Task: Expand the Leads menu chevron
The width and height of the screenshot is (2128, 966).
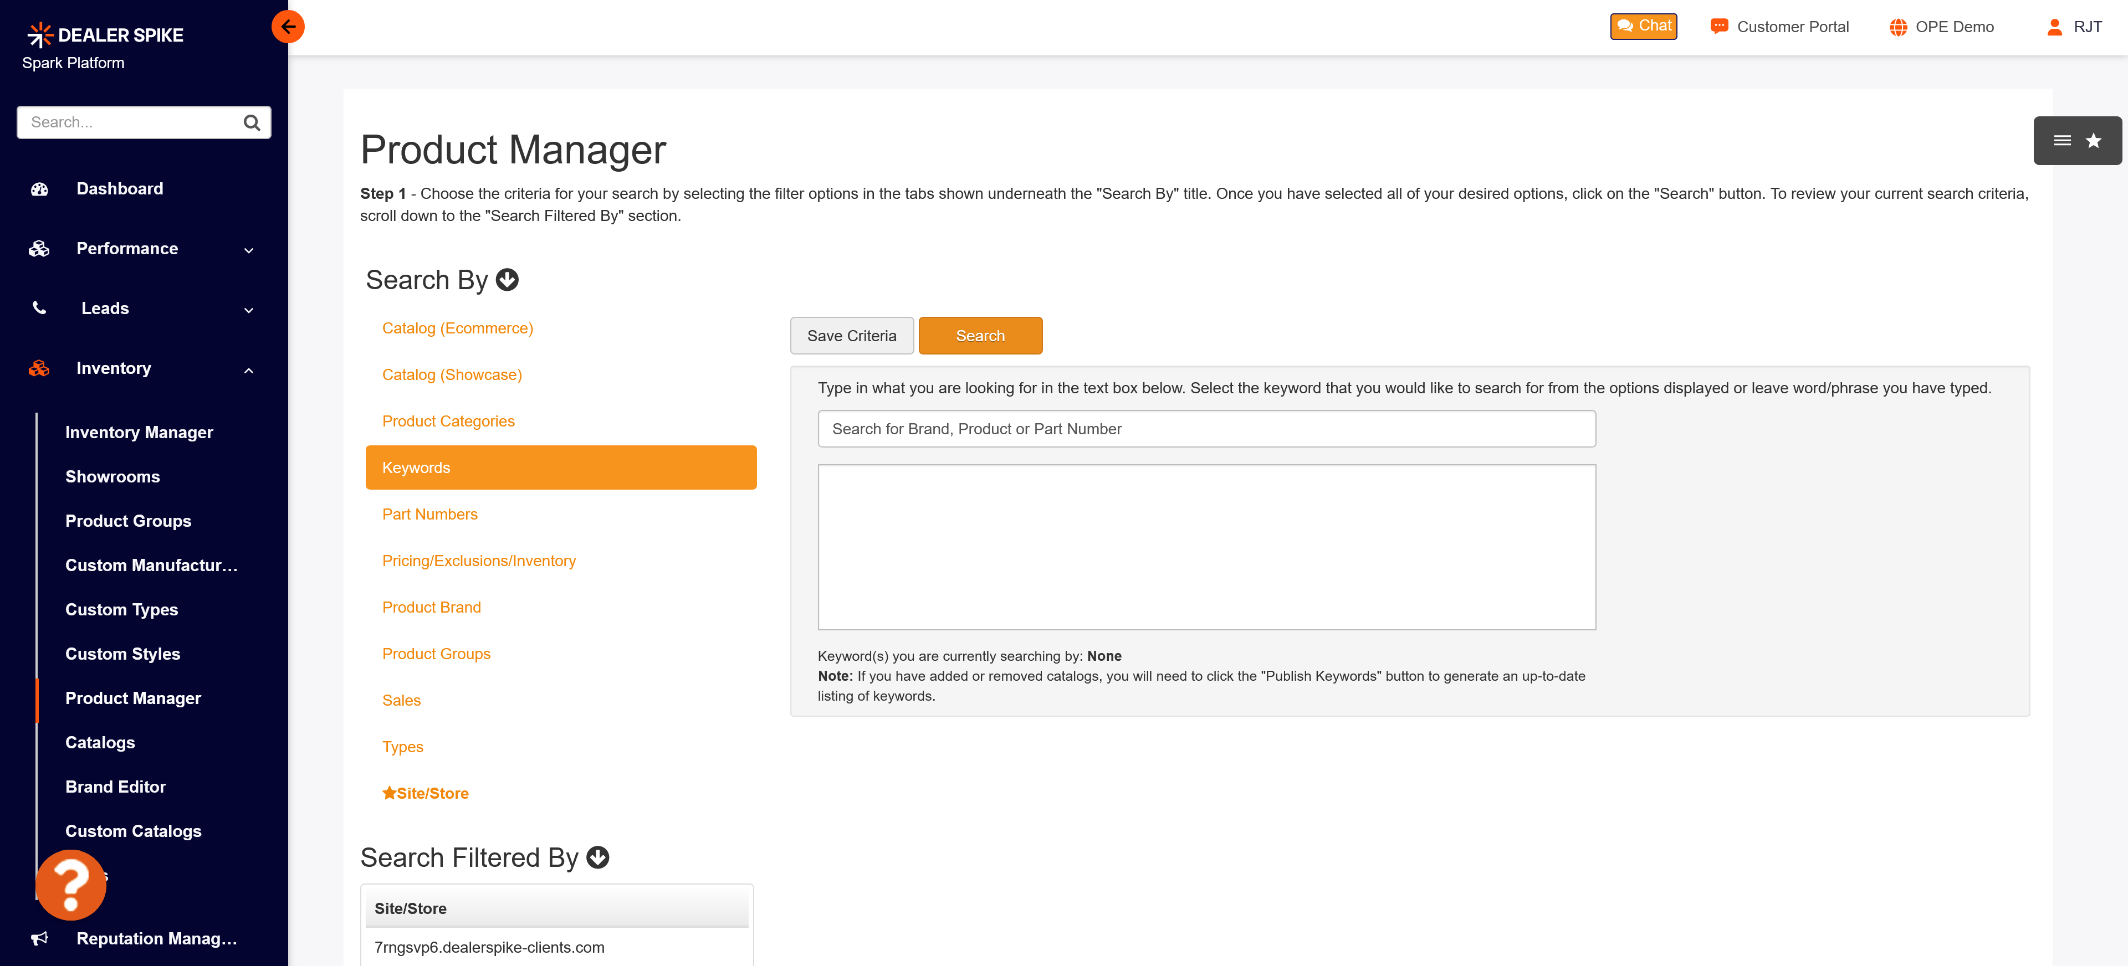Action: (x=249, y=310)
